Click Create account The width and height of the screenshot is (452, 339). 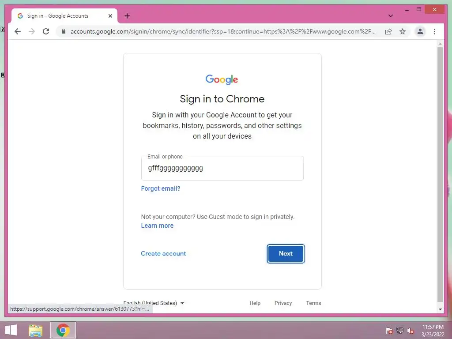(163, 254)
